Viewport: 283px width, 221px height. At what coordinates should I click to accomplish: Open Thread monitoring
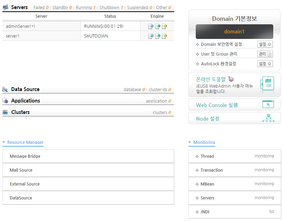point(235,156)
